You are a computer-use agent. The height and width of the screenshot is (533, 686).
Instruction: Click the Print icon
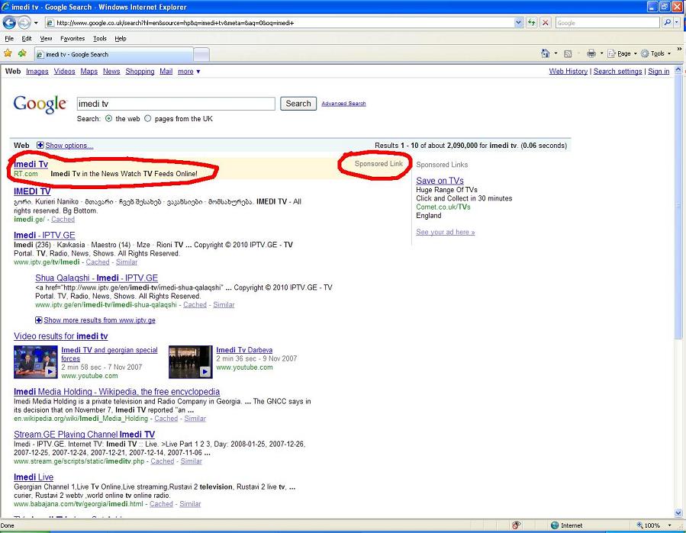591,53
